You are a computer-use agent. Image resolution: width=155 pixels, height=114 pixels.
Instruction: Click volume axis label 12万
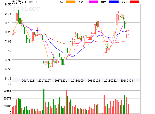point(8,83)
